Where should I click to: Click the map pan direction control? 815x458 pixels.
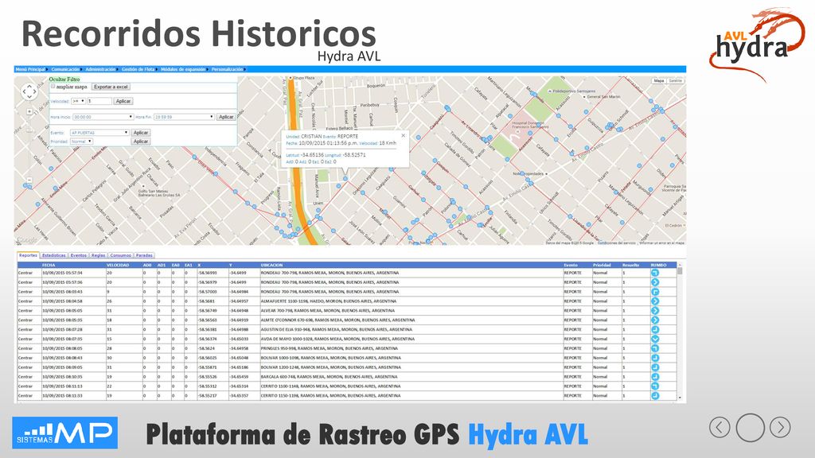point(29,91)
